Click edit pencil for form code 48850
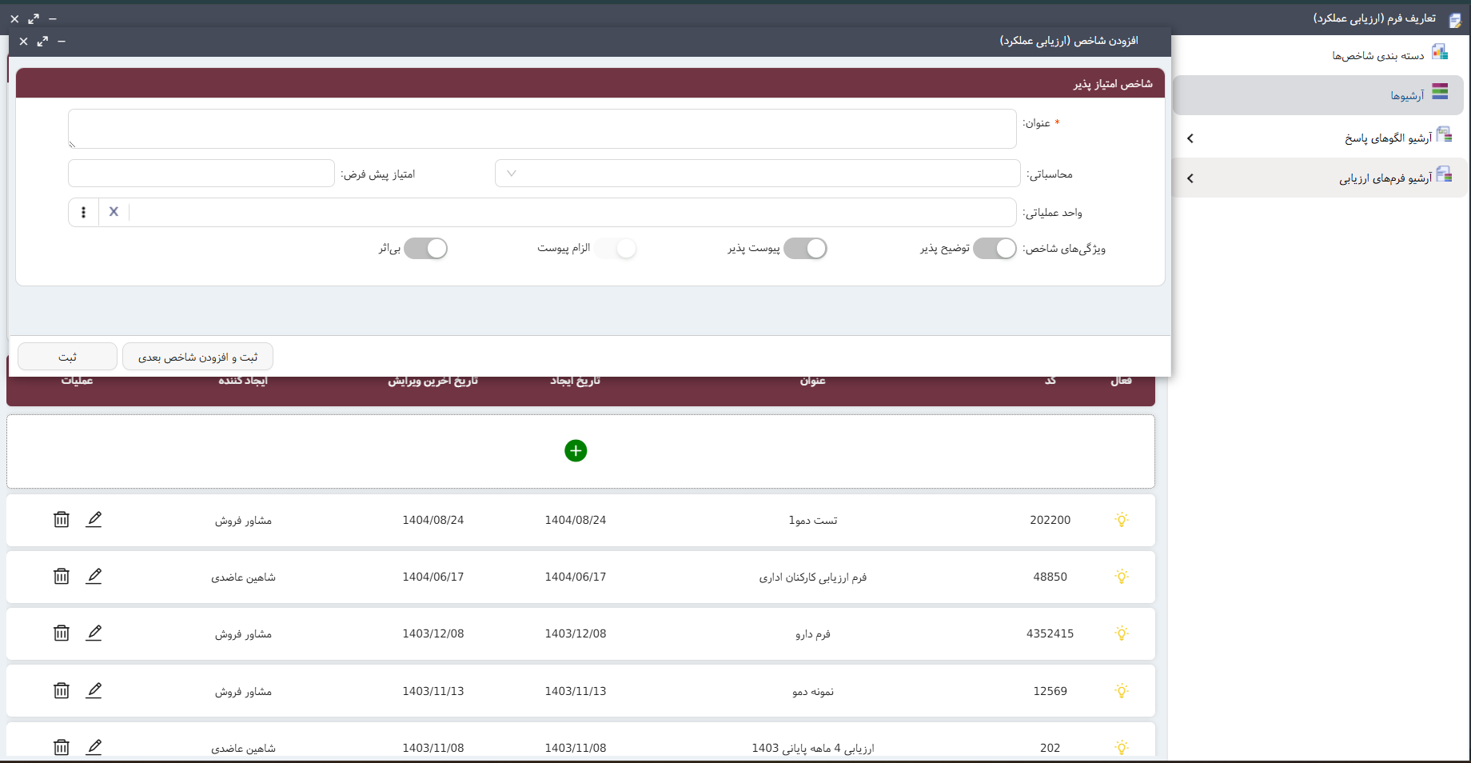1471x763 pixels. coord(94,576)
